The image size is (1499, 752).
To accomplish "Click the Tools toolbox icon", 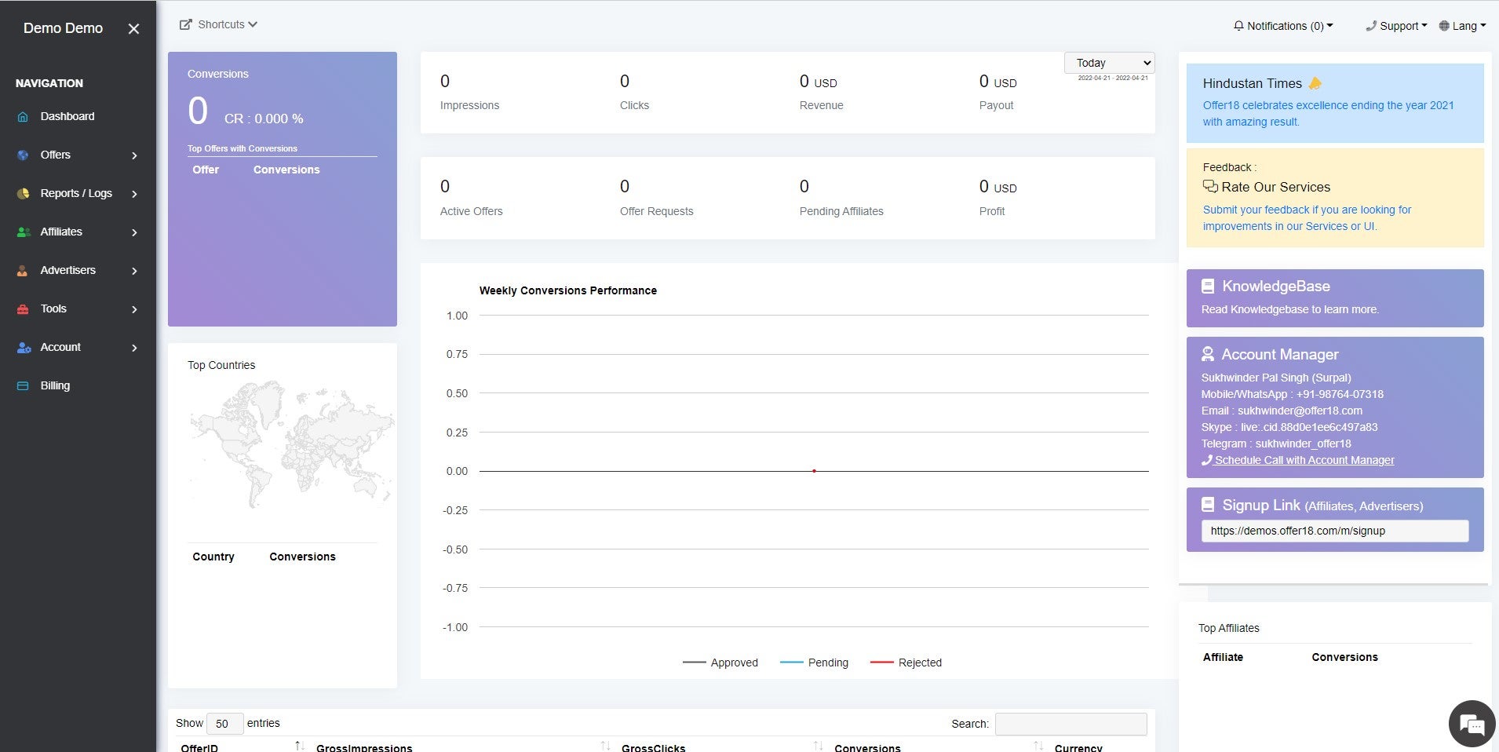I will click(23, 309).
